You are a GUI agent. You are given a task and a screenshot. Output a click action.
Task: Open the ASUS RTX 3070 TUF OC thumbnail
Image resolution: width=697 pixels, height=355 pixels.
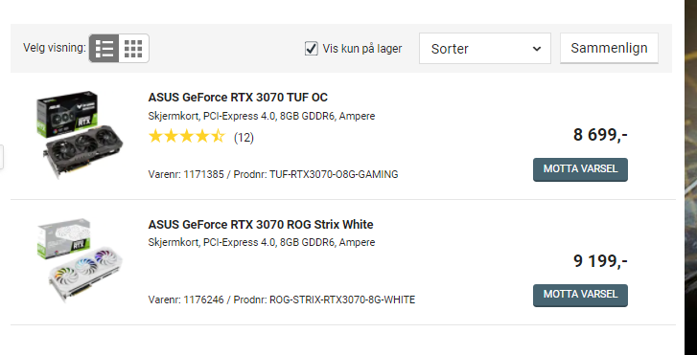[80, 135]
